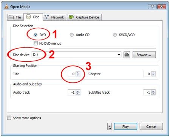Go to the Capture Device tab
Viewport: 170px width, 137px height.
(84, 17)
